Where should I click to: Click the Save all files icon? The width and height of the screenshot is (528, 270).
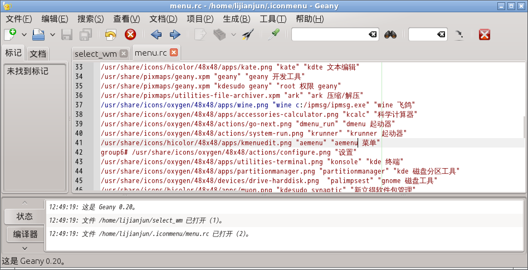click(86, 35)
